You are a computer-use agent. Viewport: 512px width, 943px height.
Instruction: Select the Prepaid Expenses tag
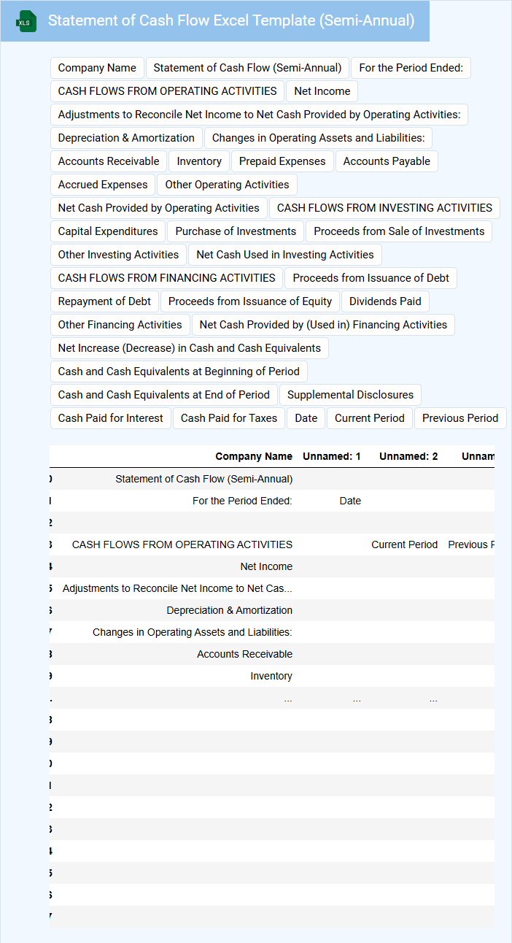pyautogui.click(x=282, y=161)
